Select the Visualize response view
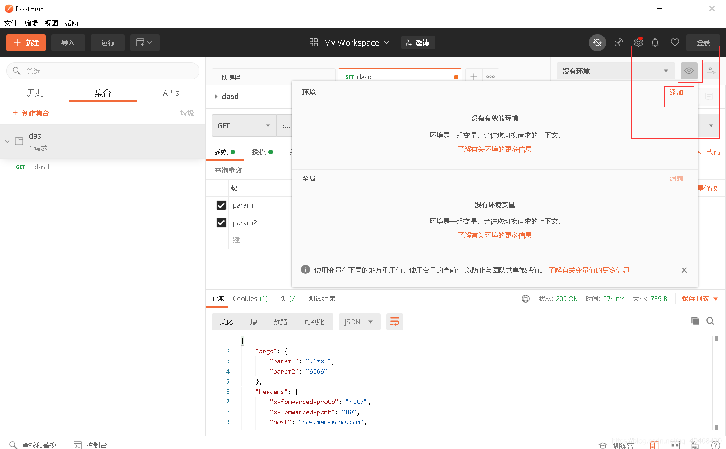Image resolution: width=726 pixels, height=449 pixels. tap(314, 322)
